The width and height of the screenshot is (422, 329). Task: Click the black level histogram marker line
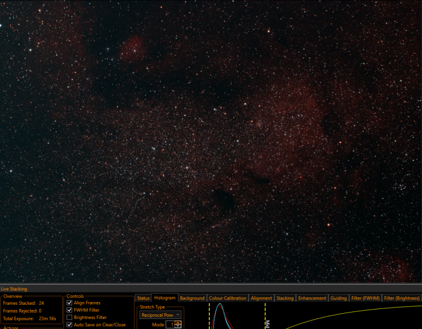pos(209,316)
